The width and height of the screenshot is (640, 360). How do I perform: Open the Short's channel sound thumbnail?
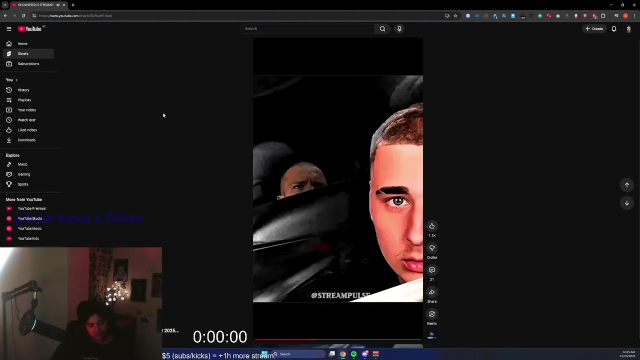[x=432, y=335]
